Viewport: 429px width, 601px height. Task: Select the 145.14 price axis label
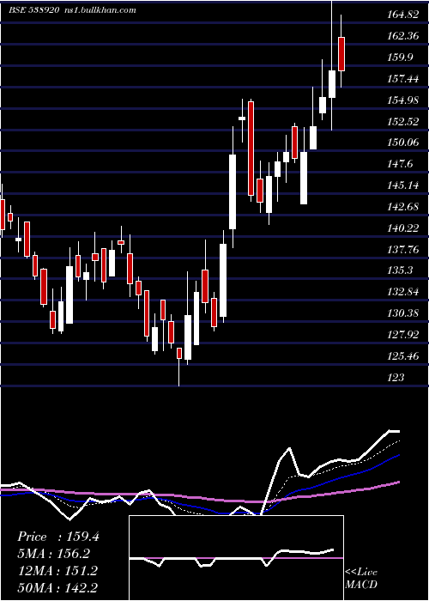click(x=402, y=185)
